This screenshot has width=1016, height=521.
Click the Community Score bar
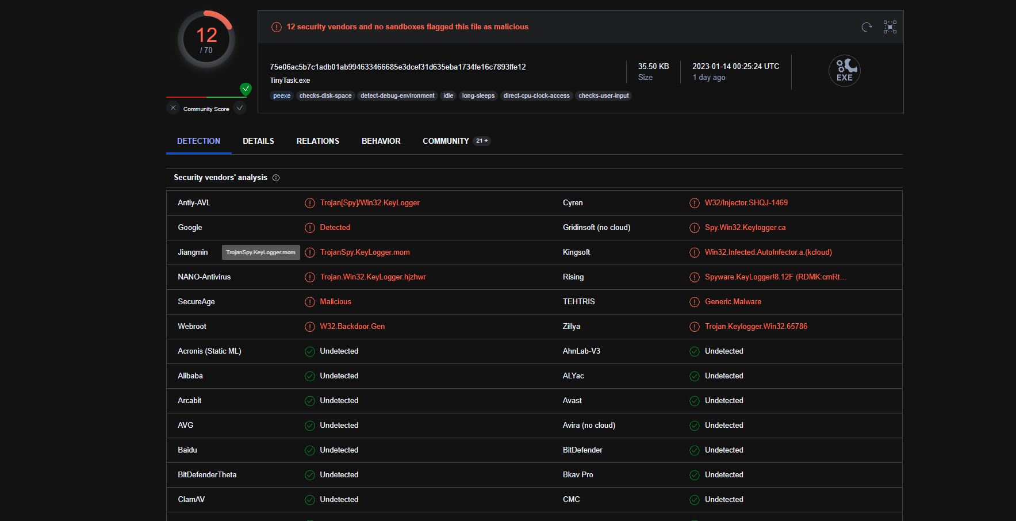[x=206, y=97]
